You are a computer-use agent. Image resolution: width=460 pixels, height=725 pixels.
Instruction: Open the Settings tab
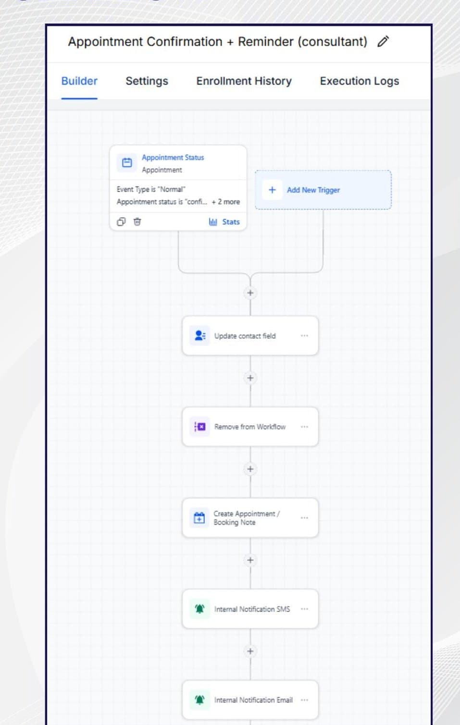(x=147, y=81)
